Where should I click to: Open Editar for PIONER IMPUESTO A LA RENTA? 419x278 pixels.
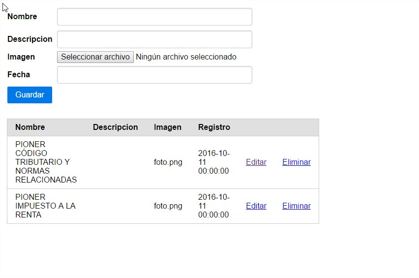pos(256,206)
